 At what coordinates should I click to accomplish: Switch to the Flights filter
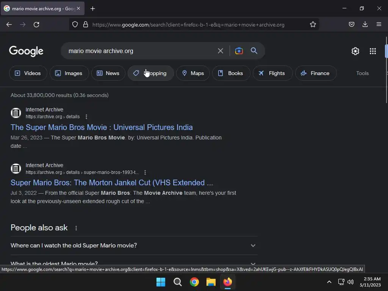[x=273, y=73]
